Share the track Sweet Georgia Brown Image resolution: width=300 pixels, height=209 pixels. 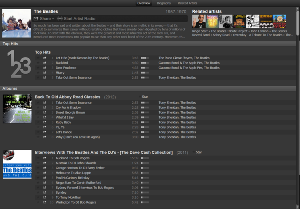pos(45,112)
